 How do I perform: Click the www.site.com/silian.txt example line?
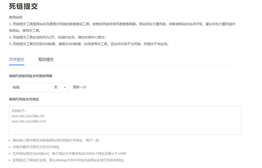coord(28,116)
